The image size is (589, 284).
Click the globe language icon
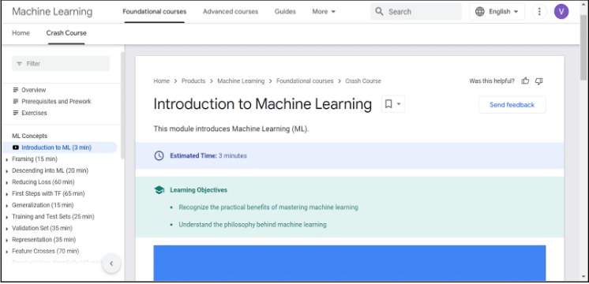(x=480, y=12)
